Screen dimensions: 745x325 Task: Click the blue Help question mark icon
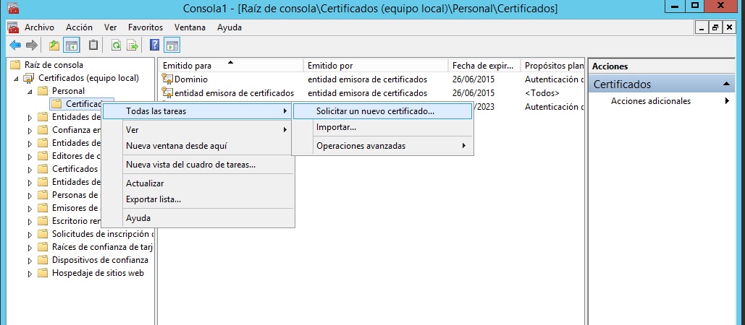(x=154, y=45)
